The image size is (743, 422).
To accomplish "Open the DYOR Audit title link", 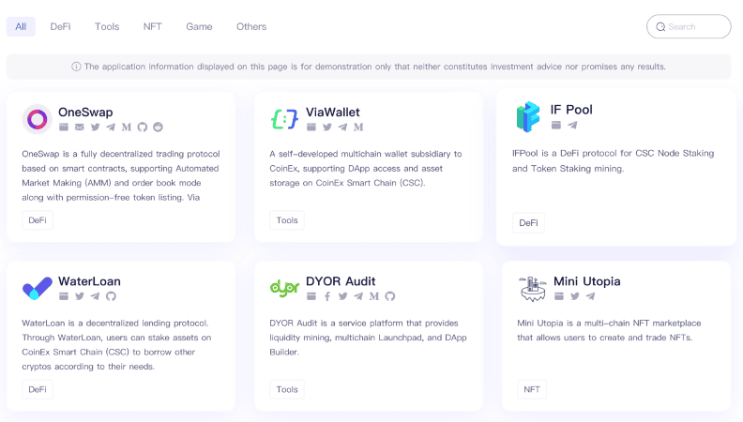I will tap(341, 281).
